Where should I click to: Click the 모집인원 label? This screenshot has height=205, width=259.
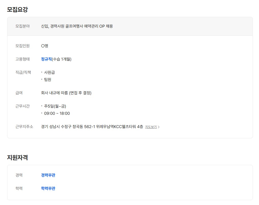point(23,46)
